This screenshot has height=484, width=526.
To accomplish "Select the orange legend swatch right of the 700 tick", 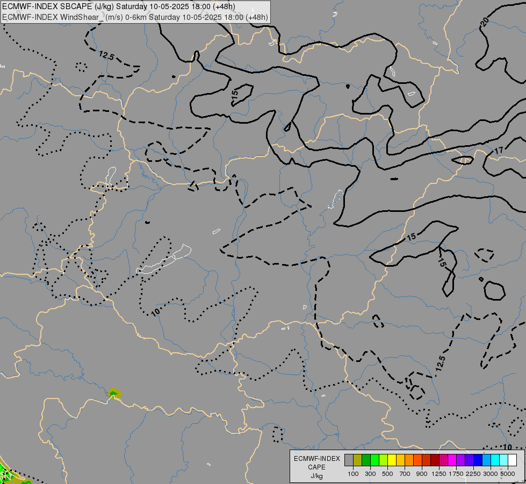I will [409, 460].
